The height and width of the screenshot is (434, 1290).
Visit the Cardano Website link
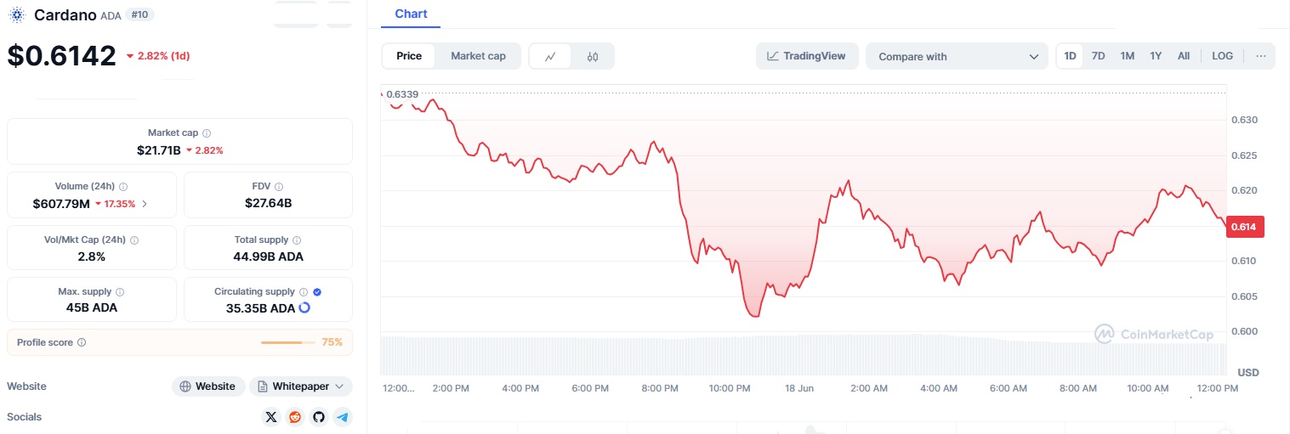tap(208, 386)
